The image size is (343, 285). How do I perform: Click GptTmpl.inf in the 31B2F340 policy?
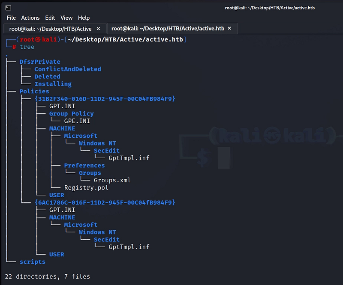[x=129, y=158]
